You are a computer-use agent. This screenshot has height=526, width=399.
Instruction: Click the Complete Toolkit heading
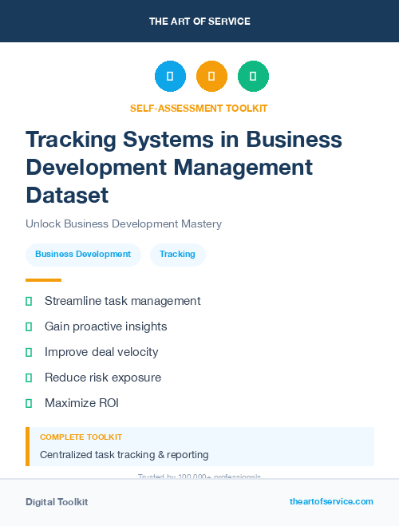tap(81, 437)
